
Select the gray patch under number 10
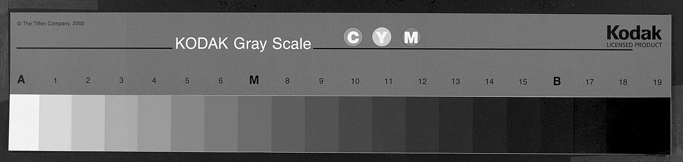pyautogui.click(x=356, y=124)
